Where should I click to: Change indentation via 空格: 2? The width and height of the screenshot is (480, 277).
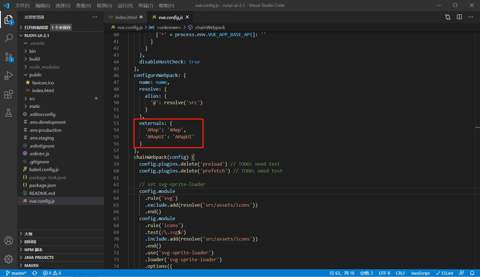[367, 273]
